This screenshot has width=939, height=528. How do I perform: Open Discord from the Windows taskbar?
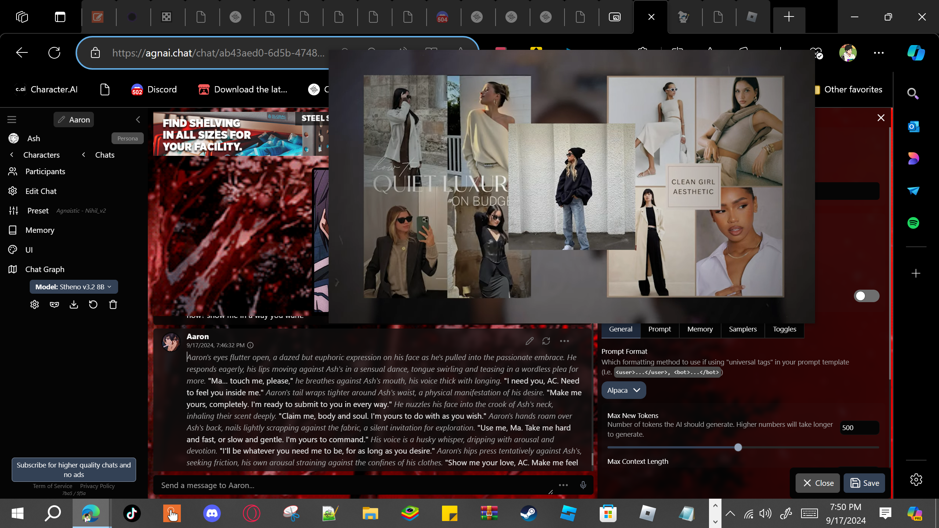[x=212, y=513]
